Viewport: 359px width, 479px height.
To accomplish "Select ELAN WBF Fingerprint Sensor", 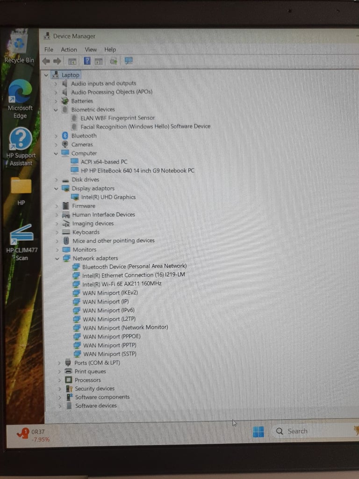I will point(117,118).
